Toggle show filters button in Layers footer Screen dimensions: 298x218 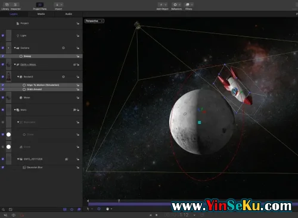pyautogui.click(x=79, y=210)
